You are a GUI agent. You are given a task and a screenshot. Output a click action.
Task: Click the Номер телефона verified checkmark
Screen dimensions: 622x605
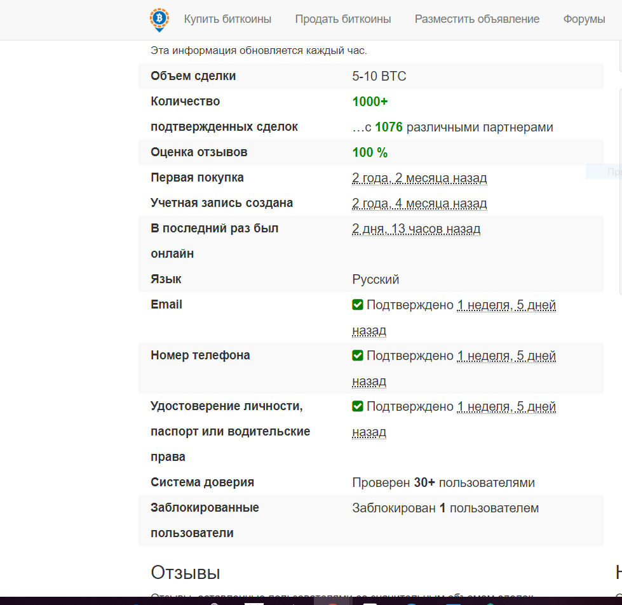point(358,356)
